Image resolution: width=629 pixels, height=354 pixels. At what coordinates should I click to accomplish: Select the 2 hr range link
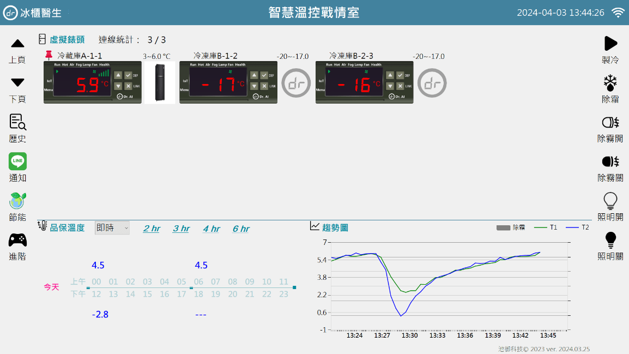[x=152, y=229]
